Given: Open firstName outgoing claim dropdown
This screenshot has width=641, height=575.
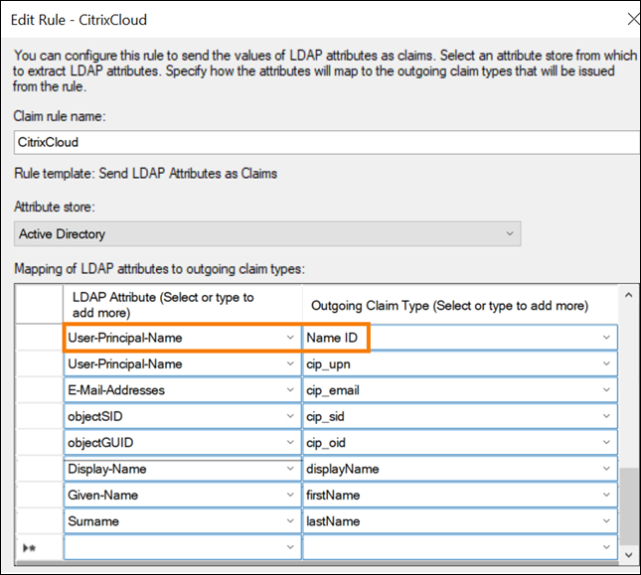Looking at the screenshot, I should [x=606, y=495].
